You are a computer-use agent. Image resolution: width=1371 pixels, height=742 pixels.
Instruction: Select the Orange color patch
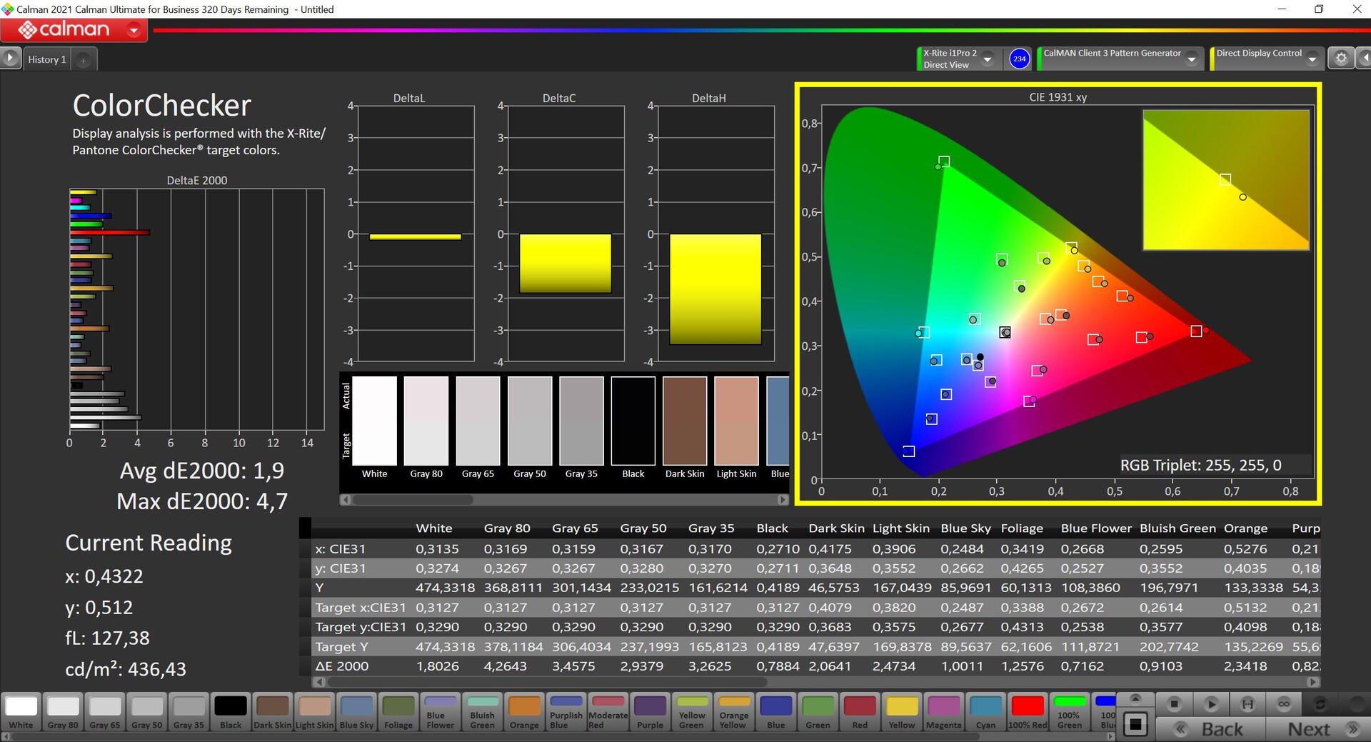(x=524, y=712)
